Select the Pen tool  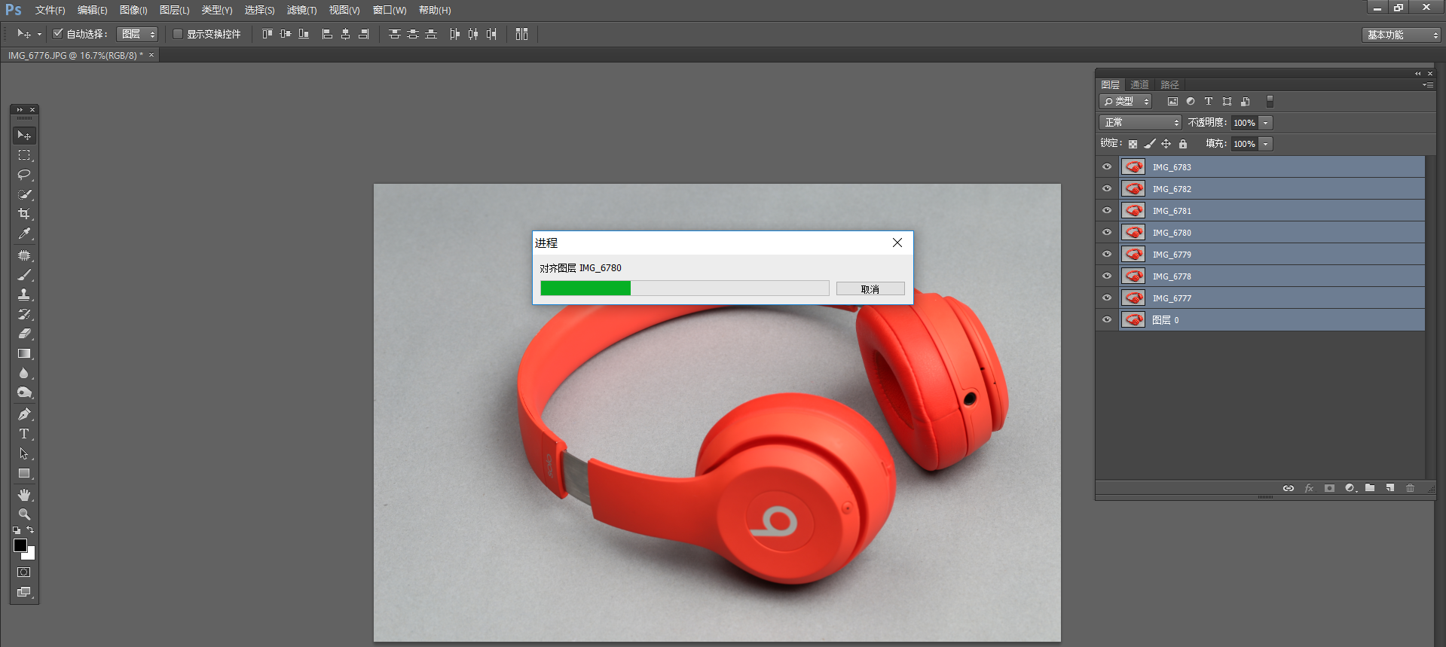[x=24, y=414]
